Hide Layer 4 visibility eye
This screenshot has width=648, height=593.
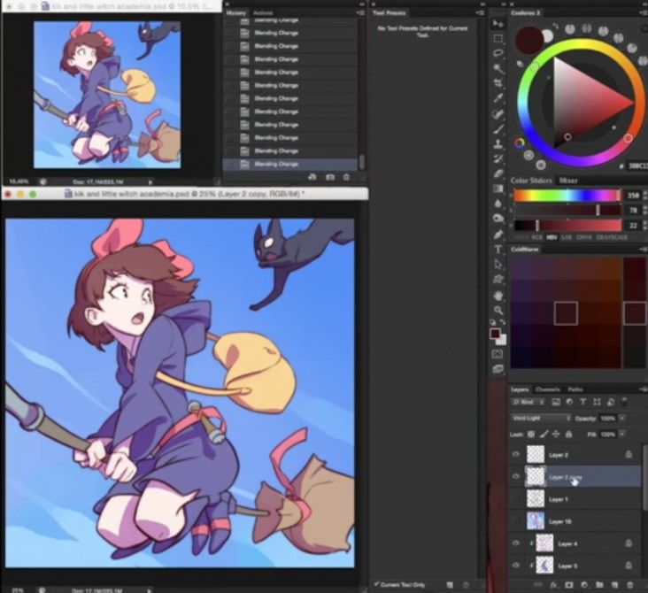516,543
